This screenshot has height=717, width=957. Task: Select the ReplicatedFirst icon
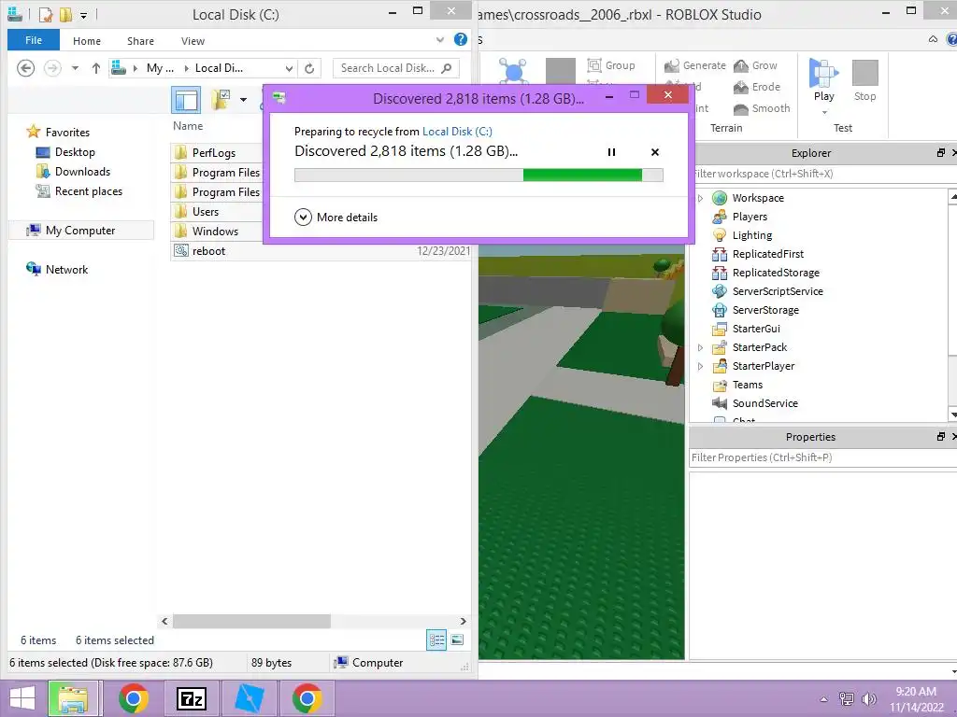coord(720,254)
